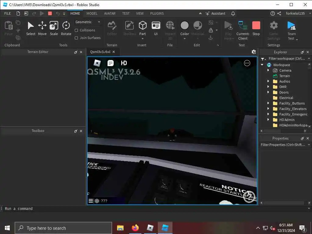Expand the Doors folder
Image resolution: width=312 pixels, height=234 pixels.
[268, 92]
